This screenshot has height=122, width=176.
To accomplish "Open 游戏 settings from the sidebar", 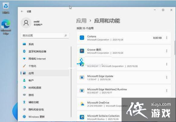I will (45, 95).
